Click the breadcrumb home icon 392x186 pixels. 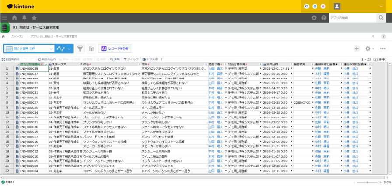(3, 36)
